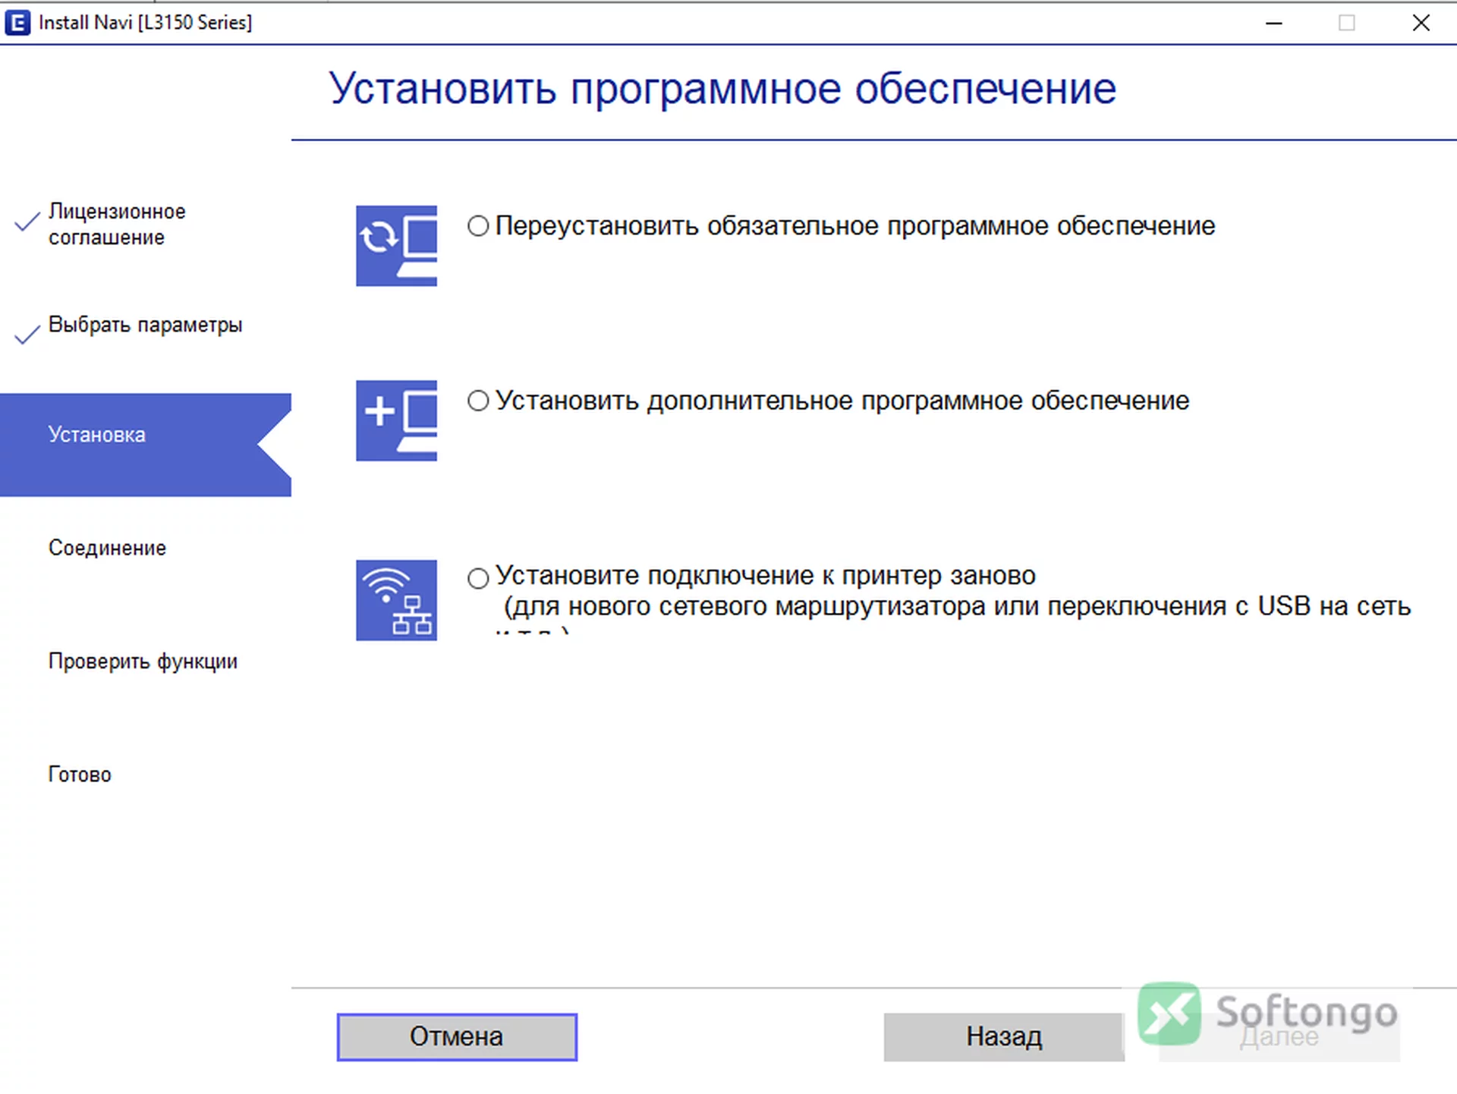1457x1094 pixels.
Task: Click the Отмена button
Action: point(457,1036)
